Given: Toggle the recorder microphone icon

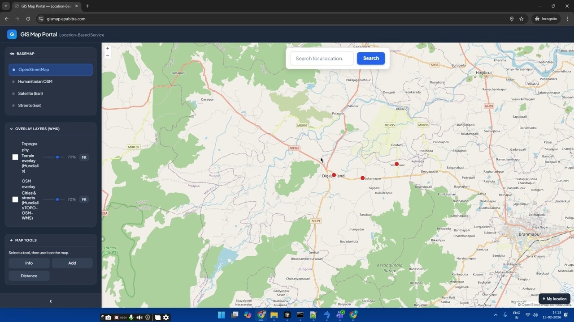Looking at the screenshot, I should coord(131,318).
